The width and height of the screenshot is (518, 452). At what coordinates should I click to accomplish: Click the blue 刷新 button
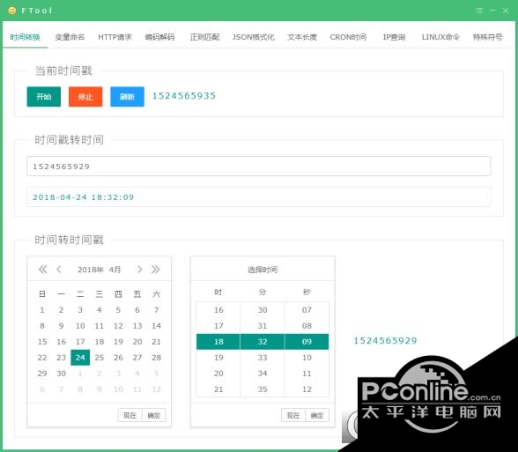tap(127, 97)
